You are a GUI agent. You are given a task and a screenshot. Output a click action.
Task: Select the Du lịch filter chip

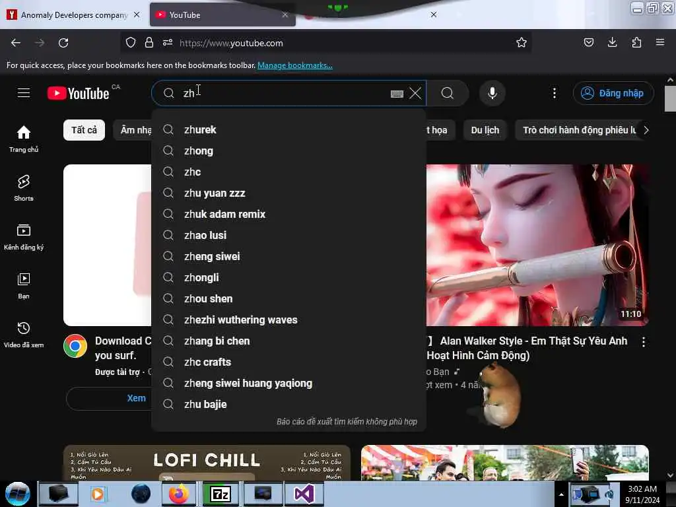click(x=485, y=130)
